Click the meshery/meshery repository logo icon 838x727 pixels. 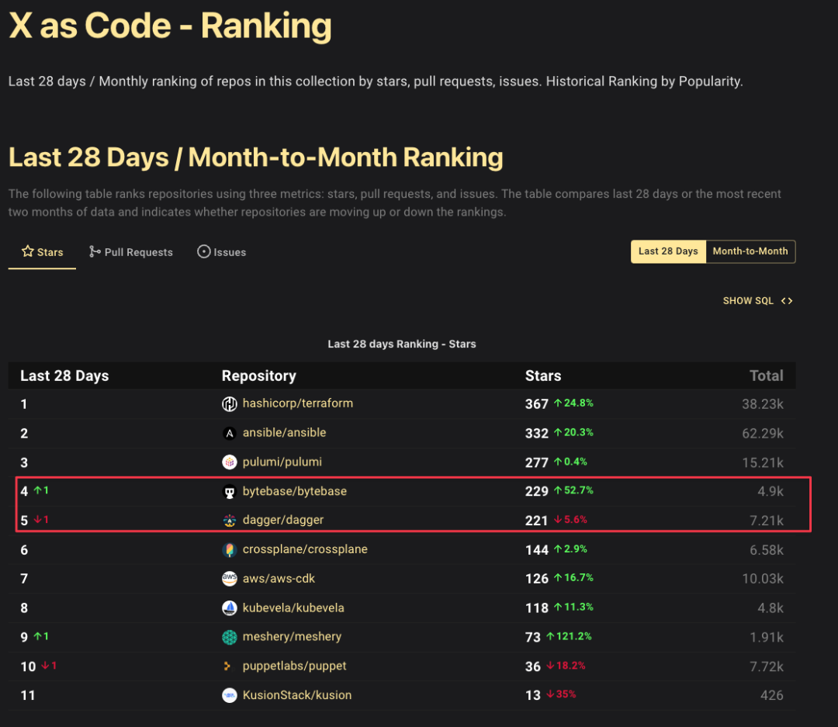(229, 637)
